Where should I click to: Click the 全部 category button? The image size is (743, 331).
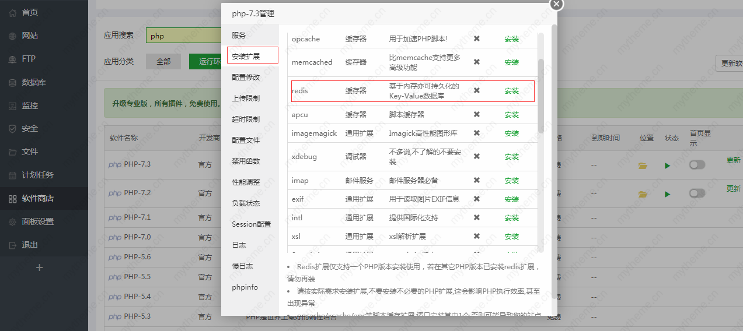(x=163, y=62)
